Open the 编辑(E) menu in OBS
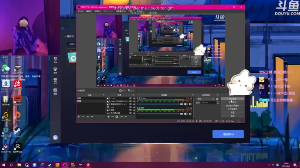Viewport: 300px width, 168px height. pyautogui.click(x=89, y=12)
